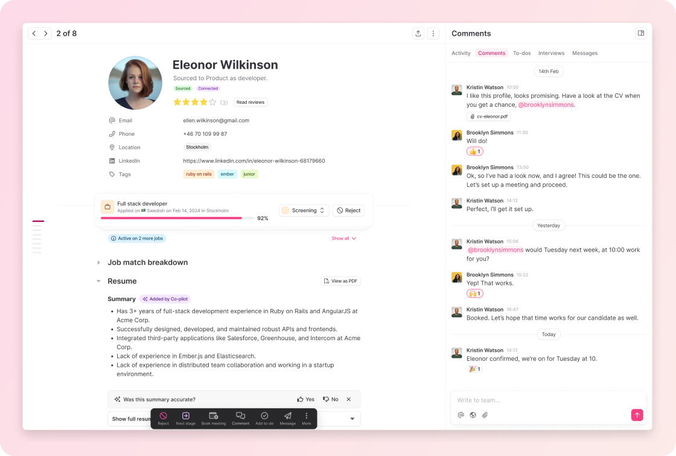The height and width of the screenshot is (456, 676).
Task: Click Add to-do in the floating toolbar
Action: (264, 419)
